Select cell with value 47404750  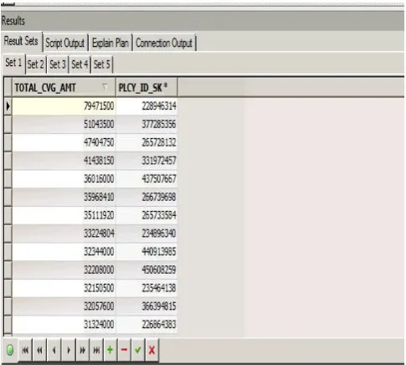click(x=64, y=142)
